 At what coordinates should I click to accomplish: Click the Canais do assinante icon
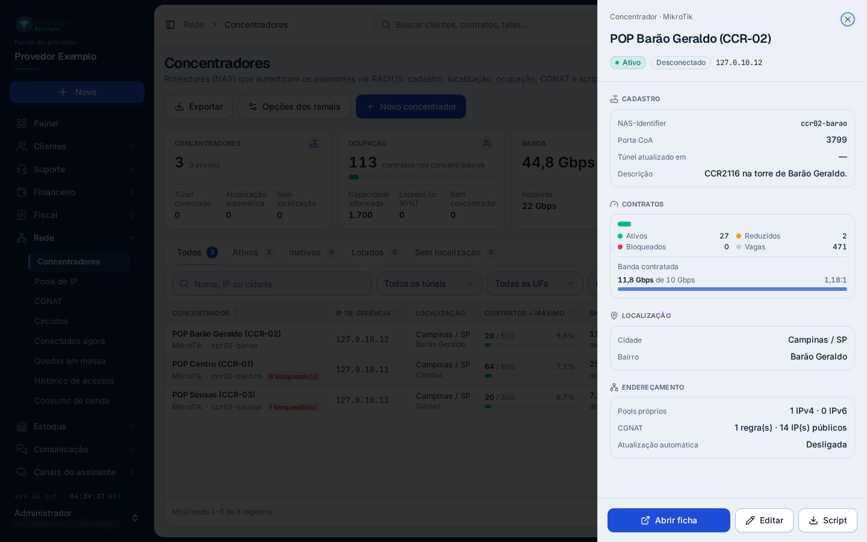[22, 472]
